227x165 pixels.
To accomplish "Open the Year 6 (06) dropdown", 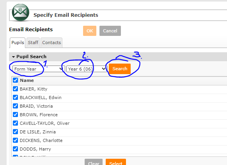I will (87, 69).
